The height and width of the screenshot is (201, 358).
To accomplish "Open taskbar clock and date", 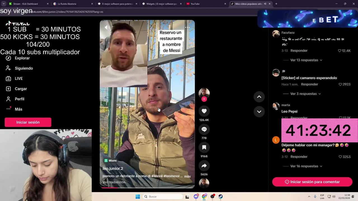I will [344, 197].
